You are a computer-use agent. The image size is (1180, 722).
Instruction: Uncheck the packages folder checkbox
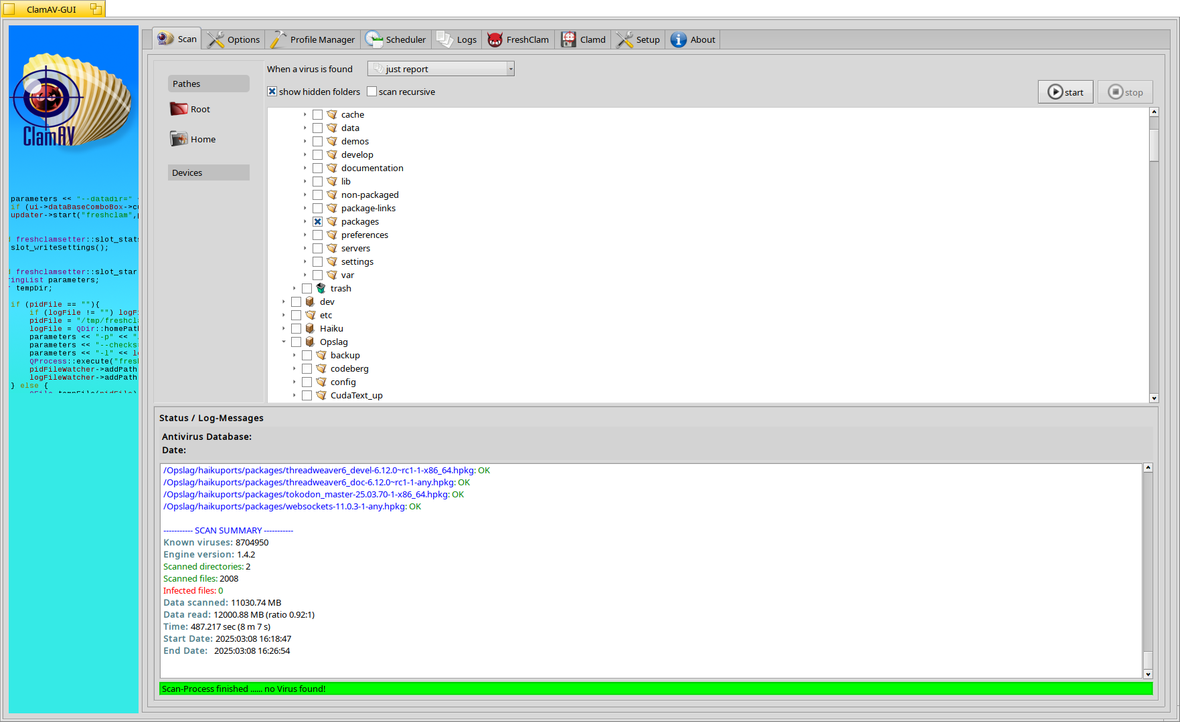(x=318, y=222)
